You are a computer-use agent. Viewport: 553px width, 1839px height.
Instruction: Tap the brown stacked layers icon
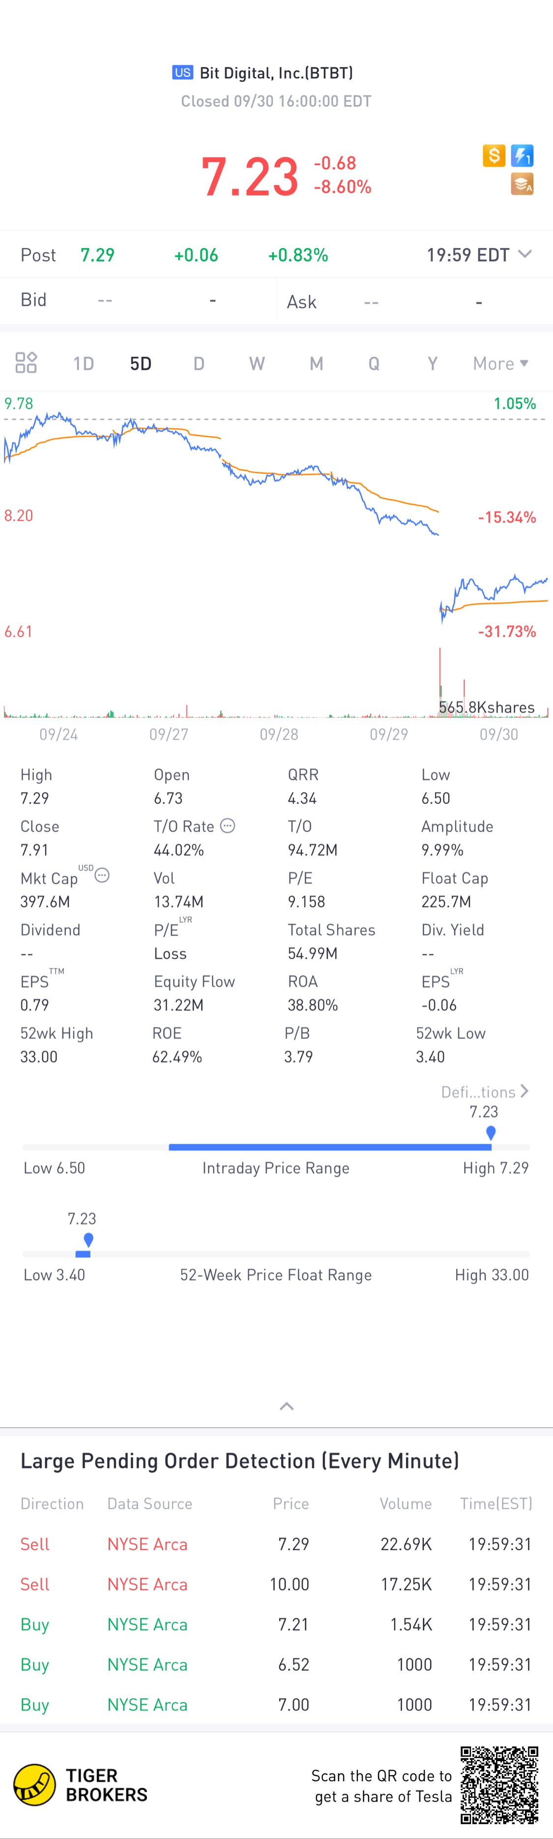click(523, 184)
